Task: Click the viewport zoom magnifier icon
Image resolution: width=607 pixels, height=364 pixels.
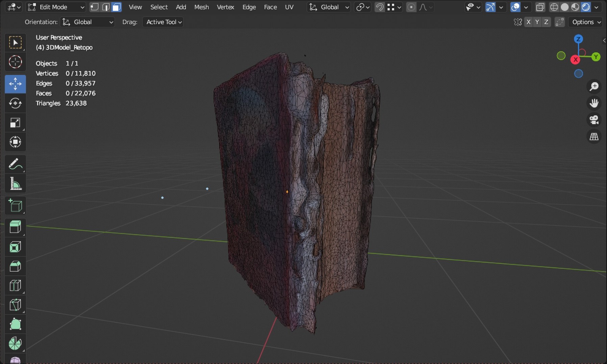Action: pos(594,86)
